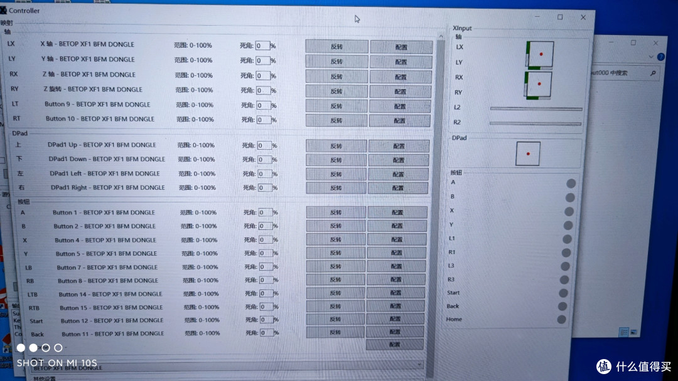Click 配置 for the LX X-axis row
Screen dimensions: 678x381
[401, 47]
